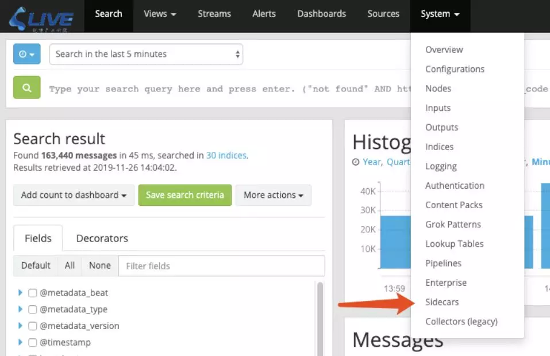This screenshot has height=356, width=550.
Task: Click the All fields button
Action: 70,266
